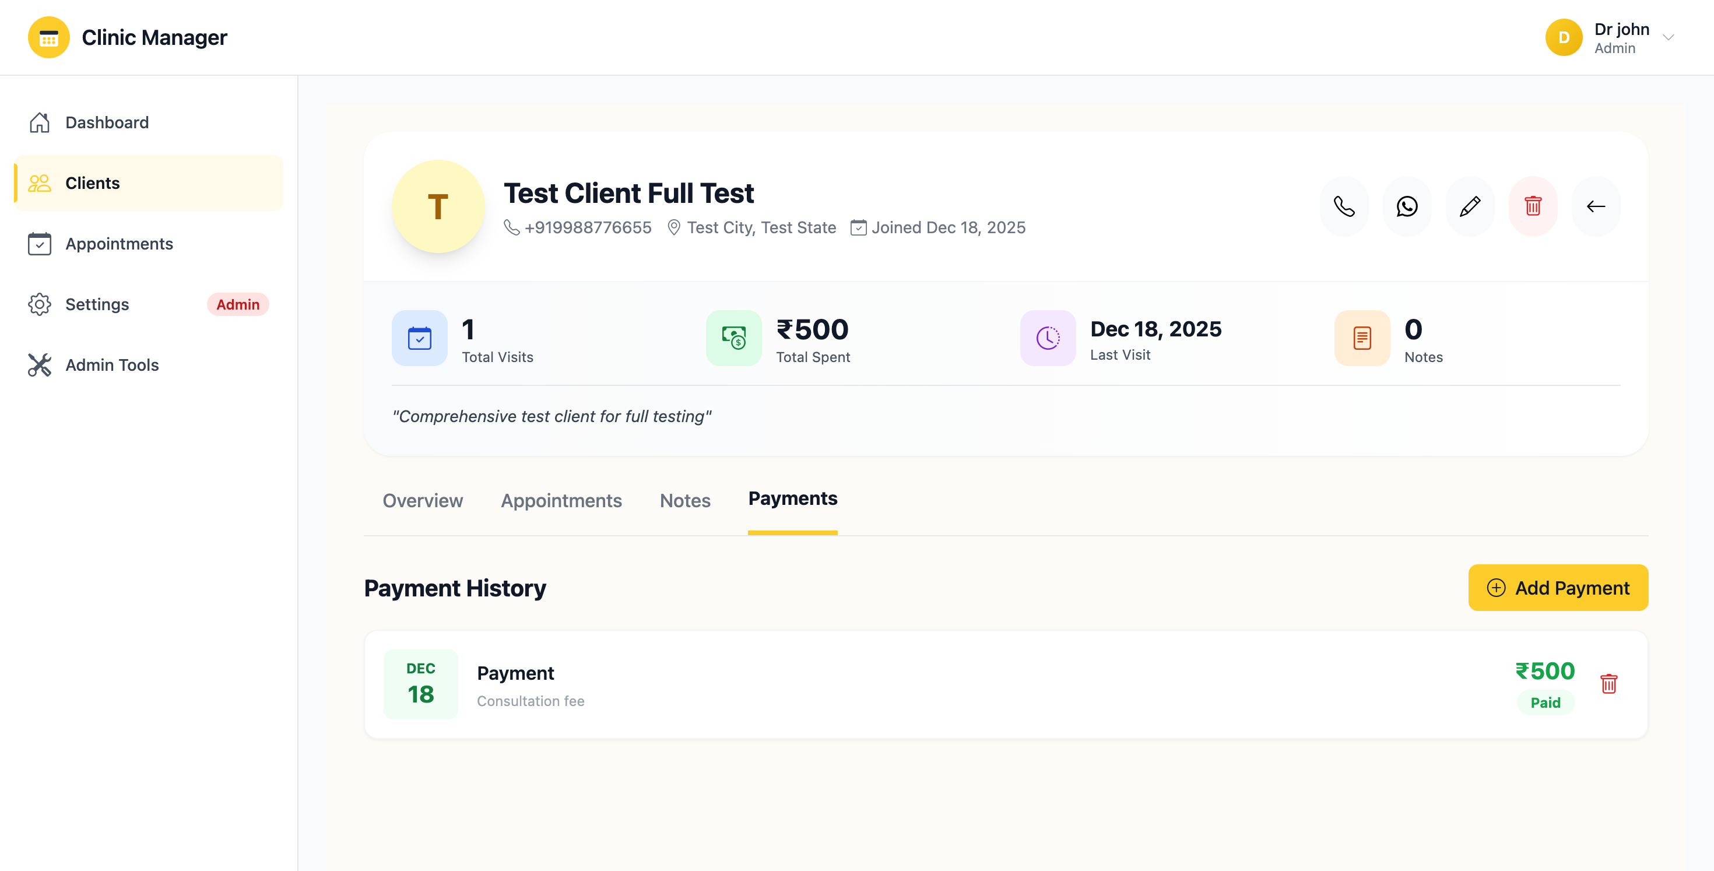Open Admin Tools using the wrench icon
1714x871 pixels.
tap(40, 364)
